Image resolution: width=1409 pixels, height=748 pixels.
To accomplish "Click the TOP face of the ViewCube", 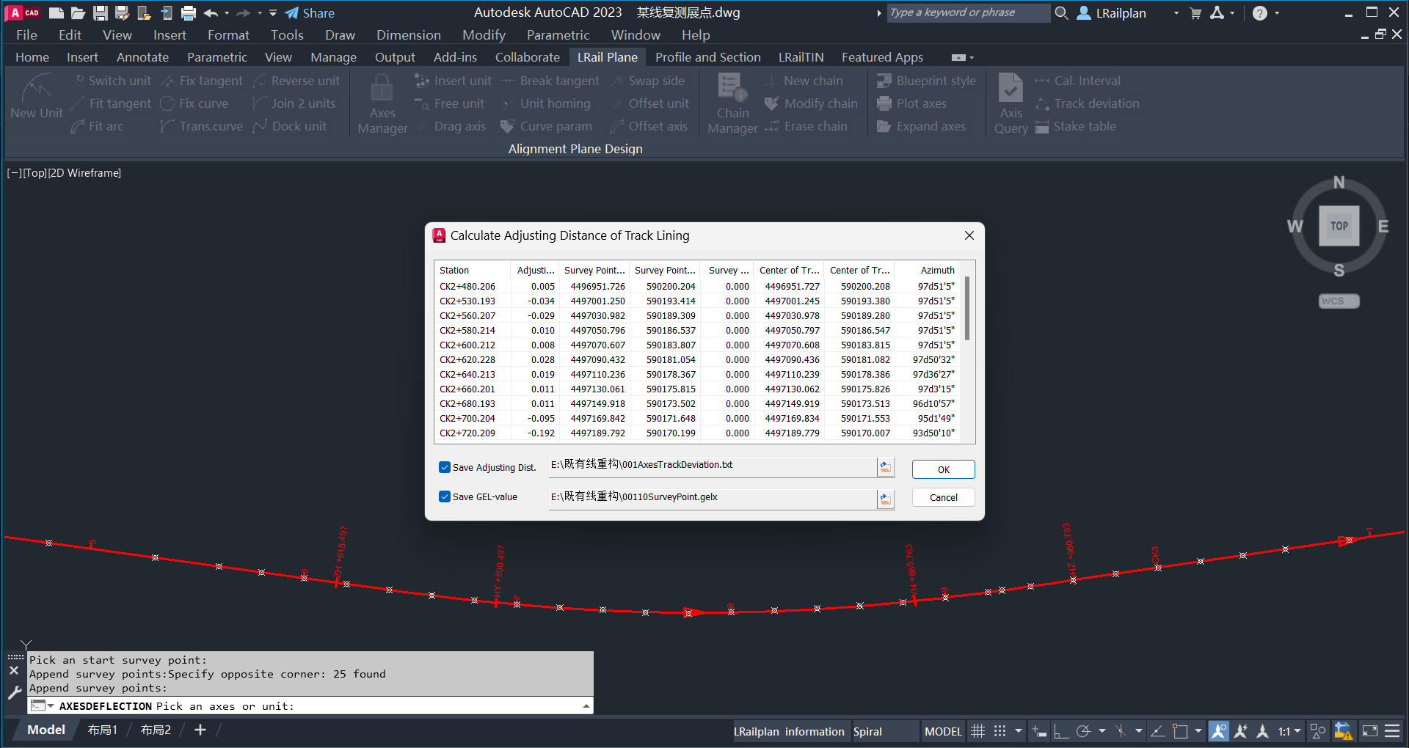I will pos(1339,226).
